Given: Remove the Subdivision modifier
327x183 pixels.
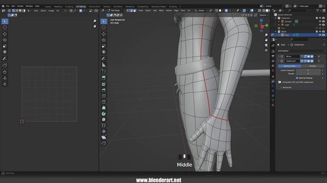Looking at the screenshot, I should pyautogui.click(x=319, y=61).
